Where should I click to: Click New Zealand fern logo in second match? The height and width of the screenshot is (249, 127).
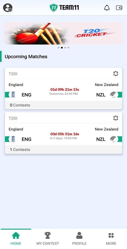coord(113,139)
